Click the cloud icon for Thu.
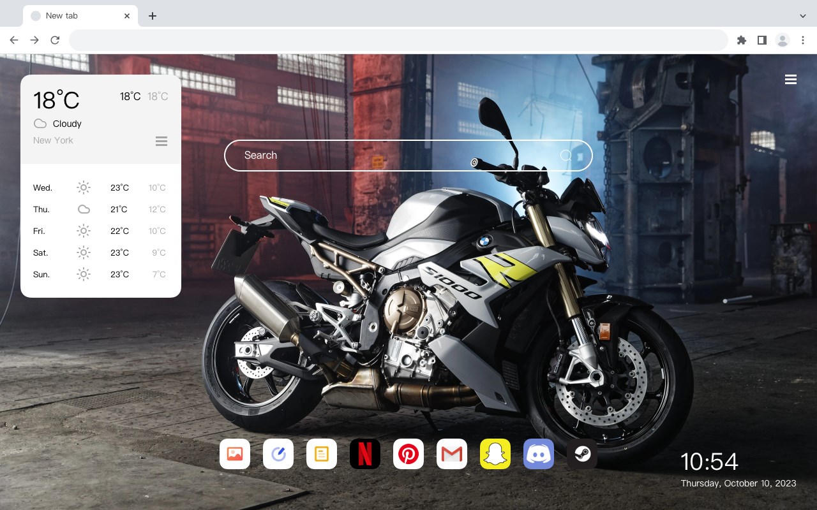 (x=84, y=209)
